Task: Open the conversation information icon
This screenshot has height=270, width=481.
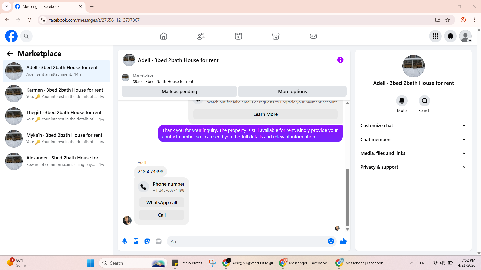Action: [x=340, y=60]
